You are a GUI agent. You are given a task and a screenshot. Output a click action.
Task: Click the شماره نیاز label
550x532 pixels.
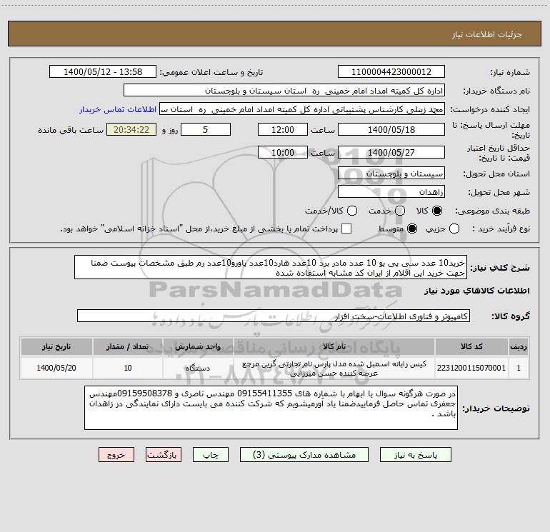point(510,73)
